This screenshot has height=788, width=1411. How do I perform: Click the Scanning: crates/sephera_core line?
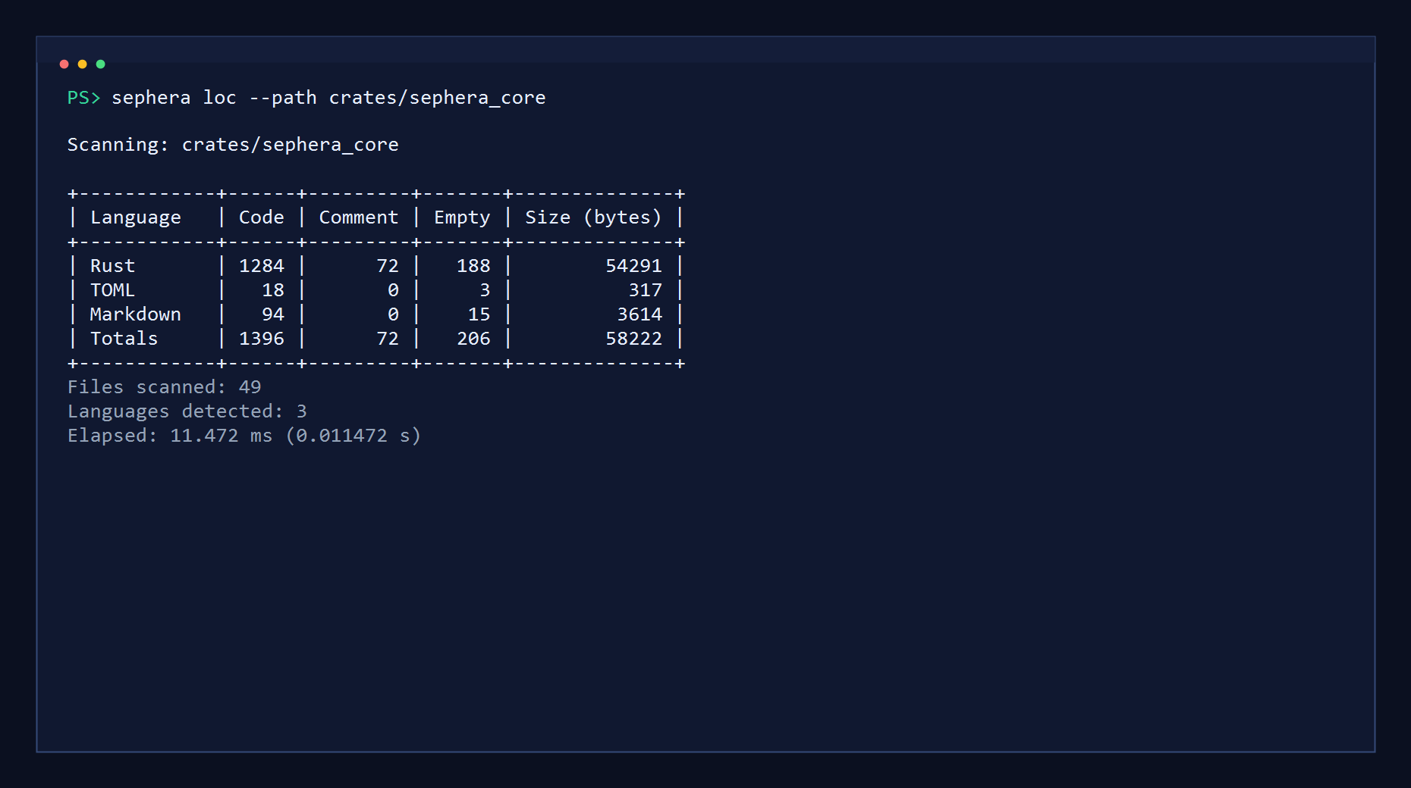[x=233, y=144]
